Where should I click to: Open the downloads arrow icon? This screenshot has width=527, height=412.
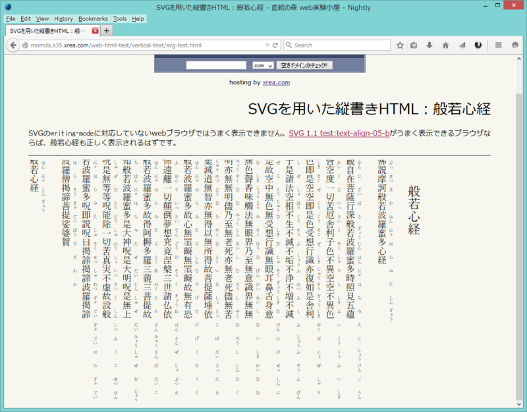coord(430,45)
